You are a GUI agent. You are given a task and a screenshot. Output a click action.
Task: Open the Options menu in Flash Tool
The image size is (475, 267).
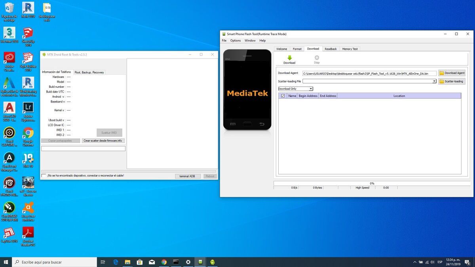coord(236,40)
